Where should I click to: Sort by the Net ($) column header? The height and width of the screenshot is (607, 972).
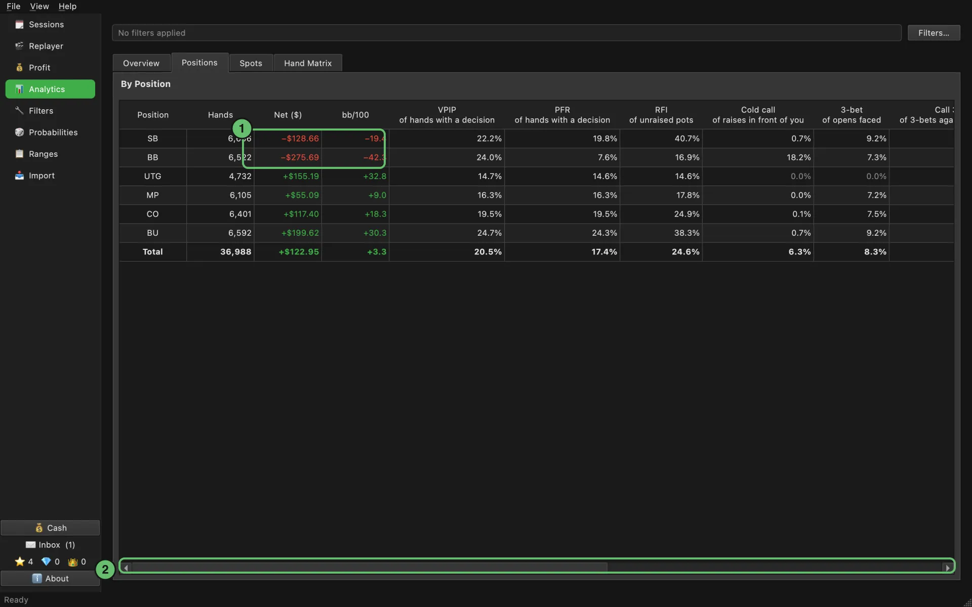tap(288, 115)
